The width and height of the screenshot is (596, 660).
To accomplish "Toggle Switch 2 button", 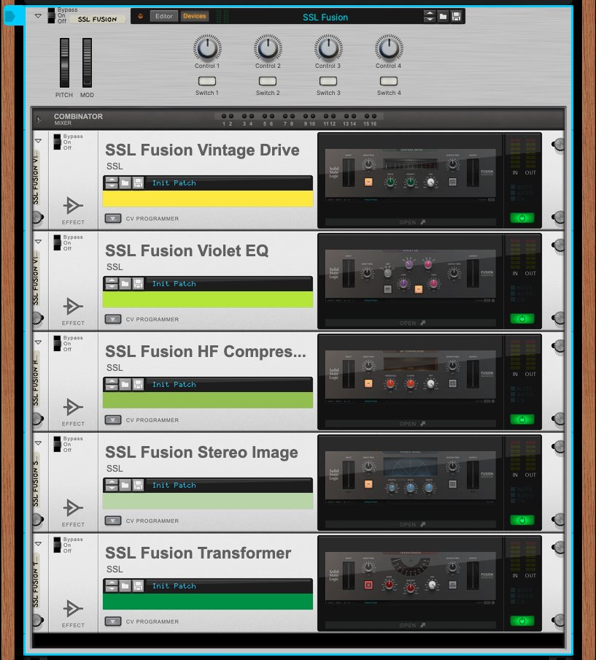I will 268,81.
